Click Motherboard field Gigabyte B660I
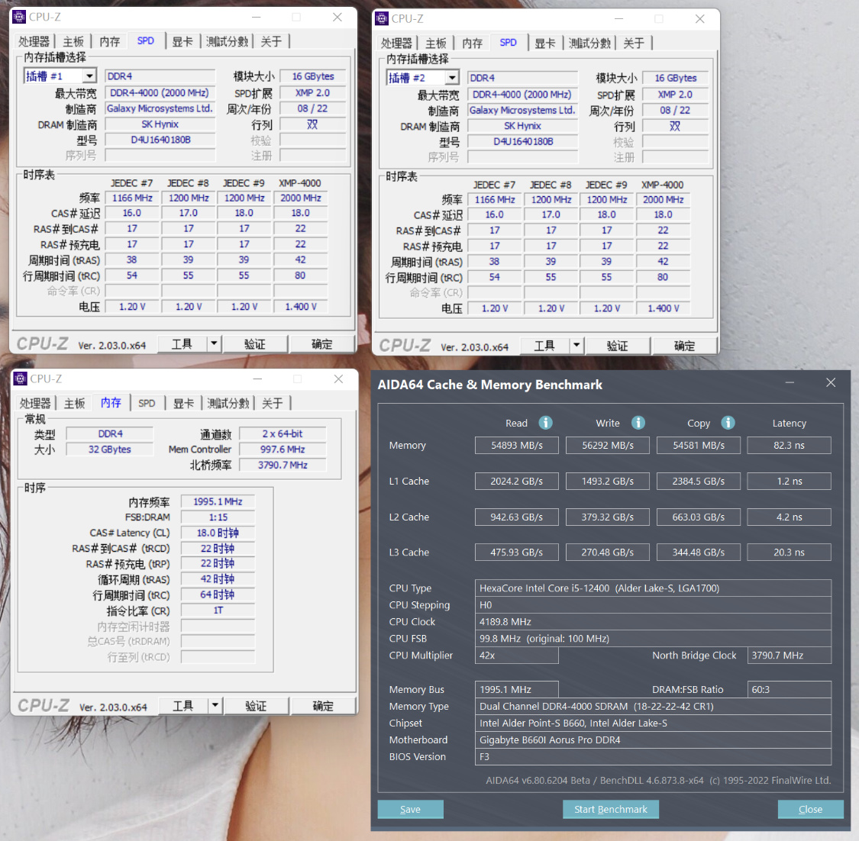859x841 pixels. (x=653, y=739)
